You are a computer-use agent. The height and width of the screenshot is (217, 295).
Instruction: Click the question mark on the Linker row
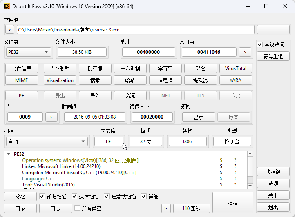click(235, 166)
